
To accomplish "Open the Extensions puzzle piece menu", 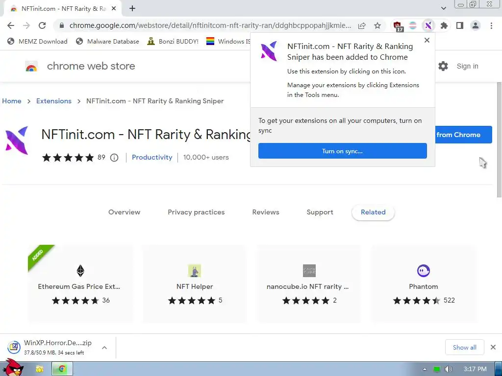I will tap(444, 25).
